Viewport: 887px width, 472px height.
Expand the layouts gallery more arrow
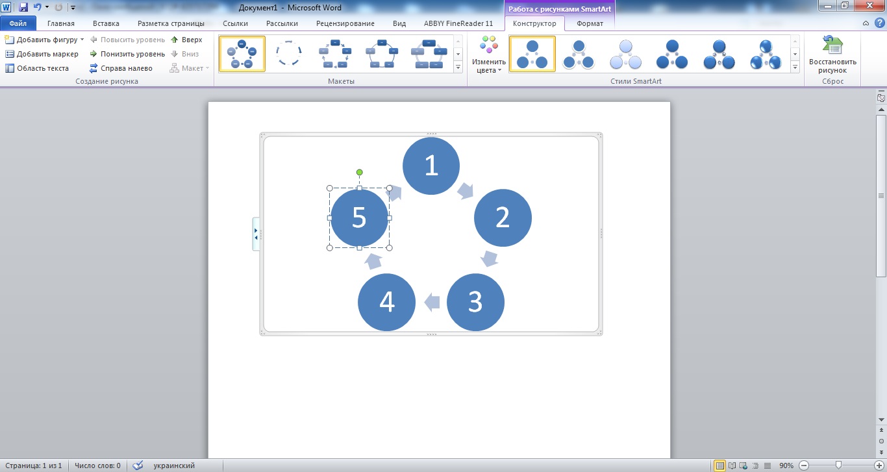(458, 68)
